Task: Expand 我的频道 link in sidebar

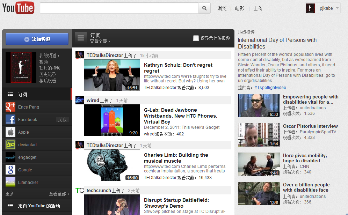Action: 49,55
